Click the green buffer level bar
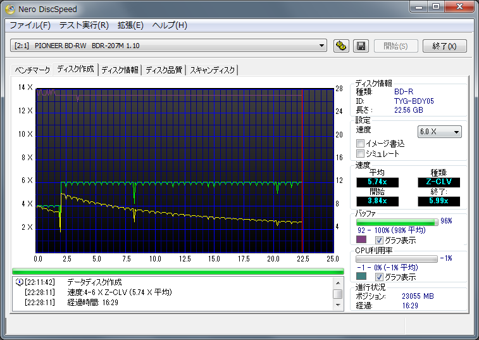This screenshot has height=340, width=479. pos(397,222)
